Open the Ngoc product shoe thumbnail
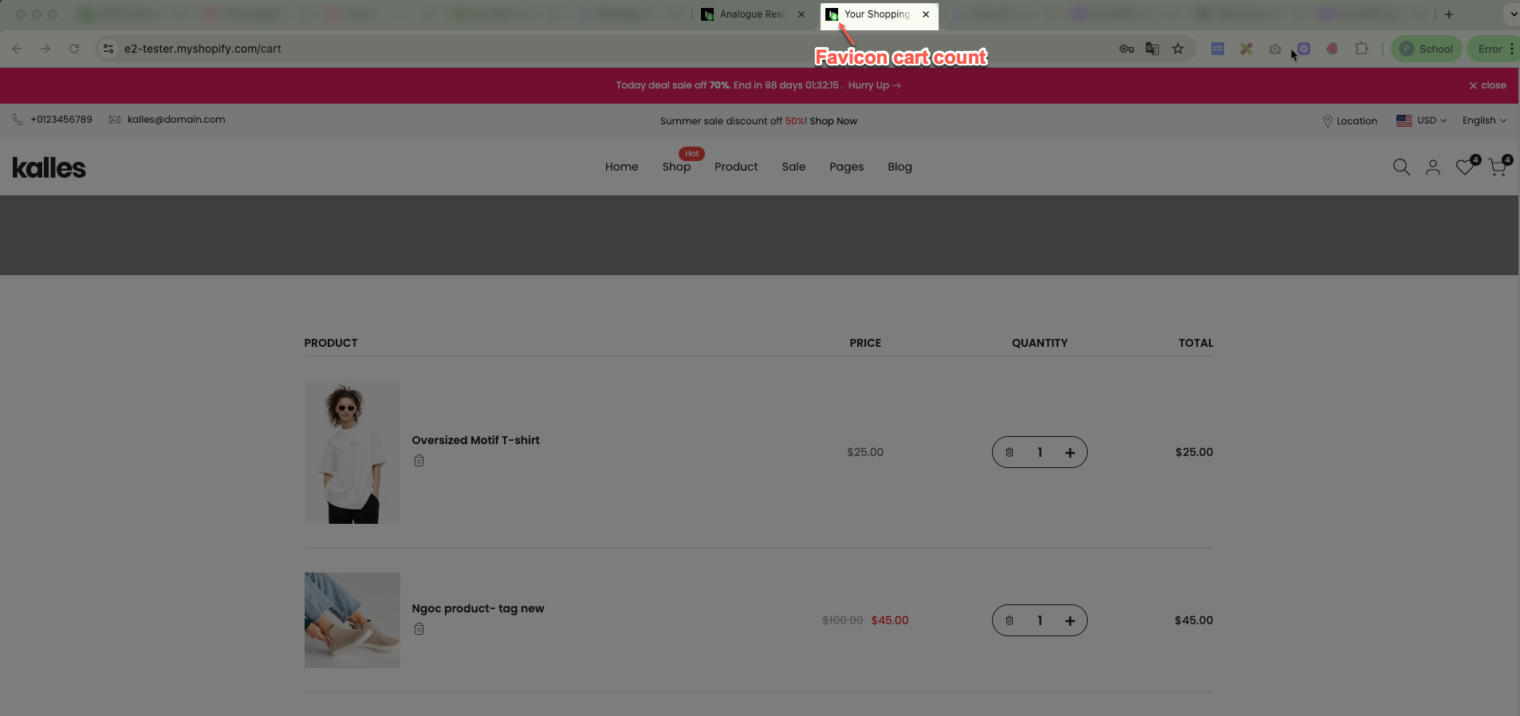This screenshot has height=716, width=1520. point(352,620)
